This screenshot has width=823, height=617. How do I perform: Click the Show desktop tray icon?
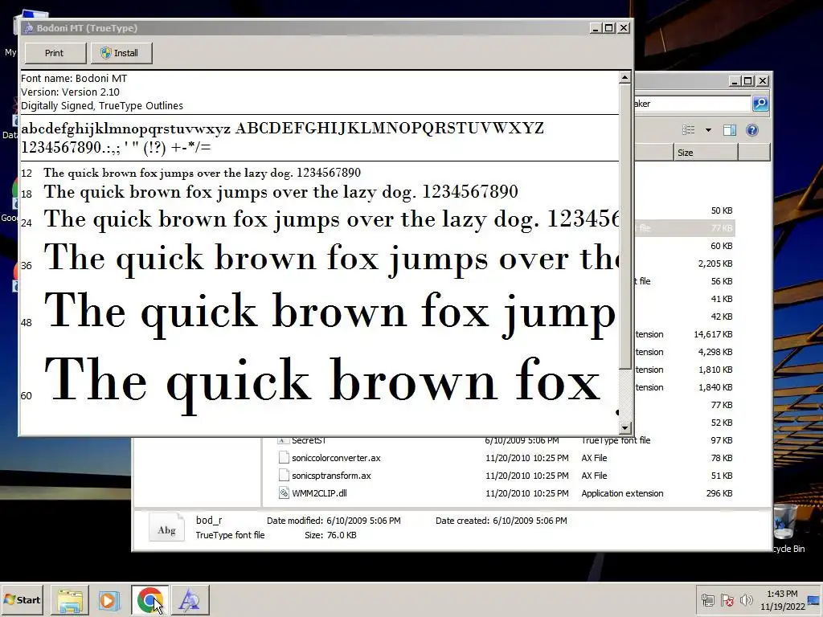click(x=814, y=599)
